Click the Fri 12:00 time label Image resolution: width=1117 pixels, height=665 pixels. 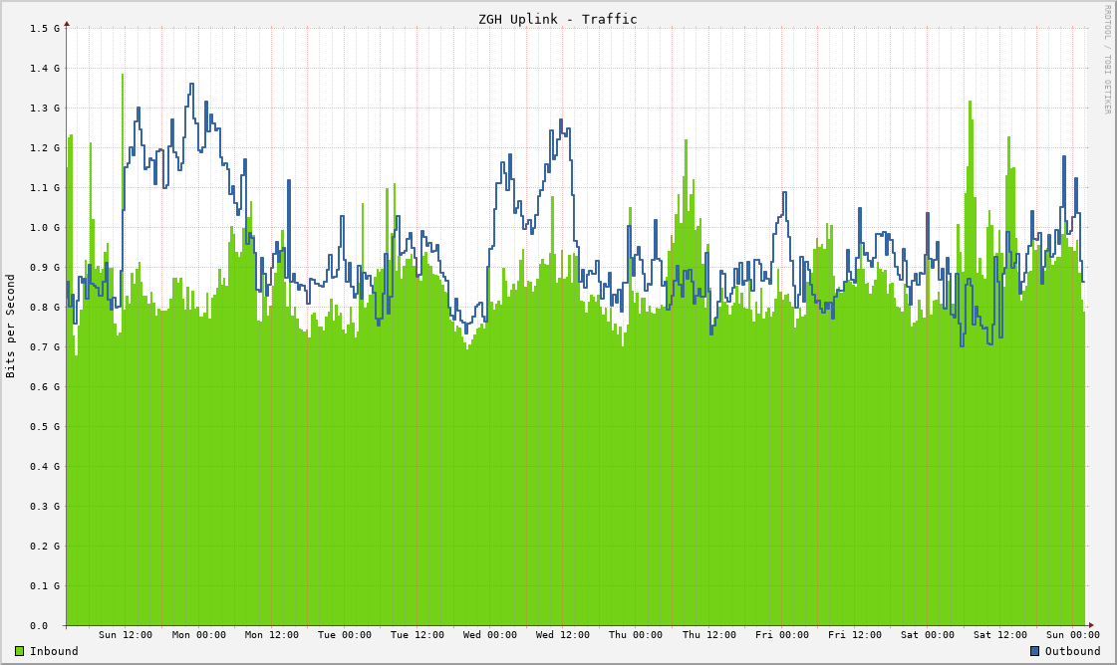click(x=855, y=635)
